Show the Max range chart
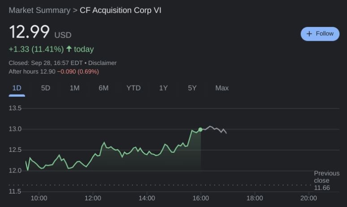Viewport: 347px width, 207px height. click(x=222, y=88)
